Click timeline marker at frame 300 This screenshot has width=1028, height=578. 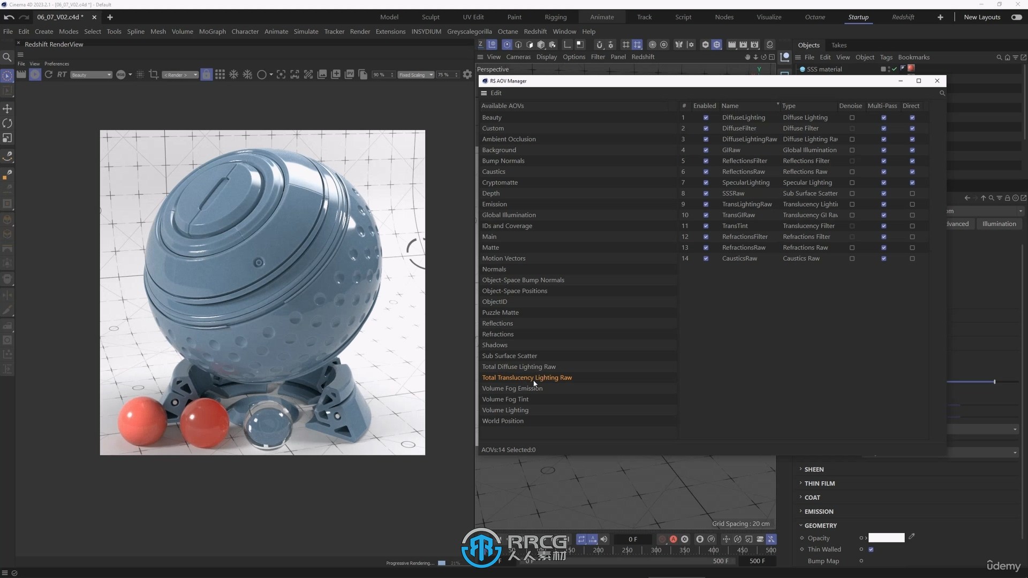656,550
